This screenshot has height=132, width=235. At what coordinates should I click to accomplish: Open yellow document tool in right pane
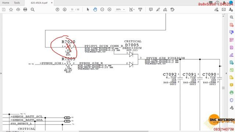point(232,77)
